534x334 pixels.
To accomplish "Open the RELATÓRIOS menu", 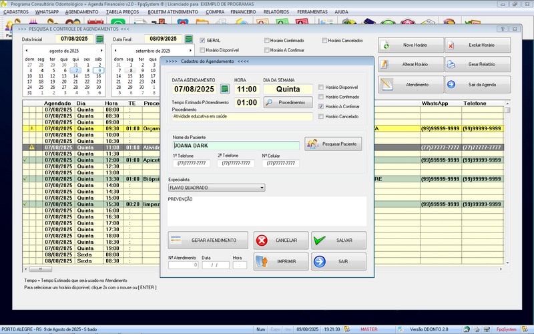I will point(276,12).
